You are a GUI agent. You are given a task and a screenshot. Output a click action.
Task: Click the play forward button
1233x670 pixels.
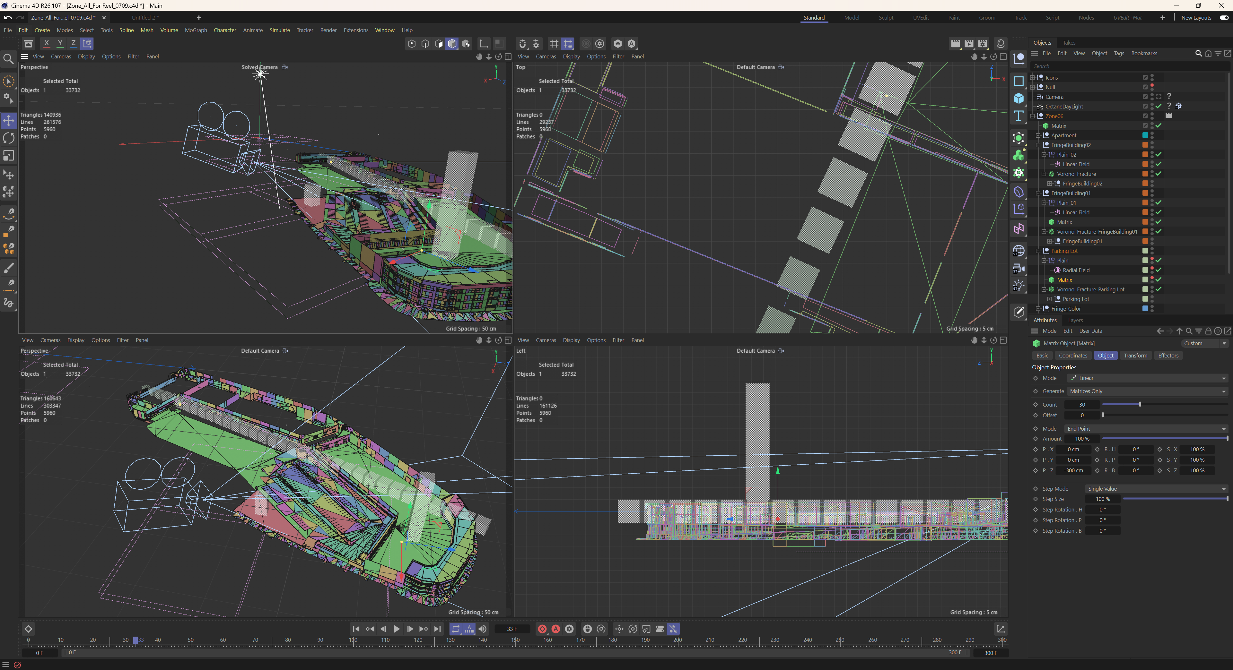click(x=396, y=629)
